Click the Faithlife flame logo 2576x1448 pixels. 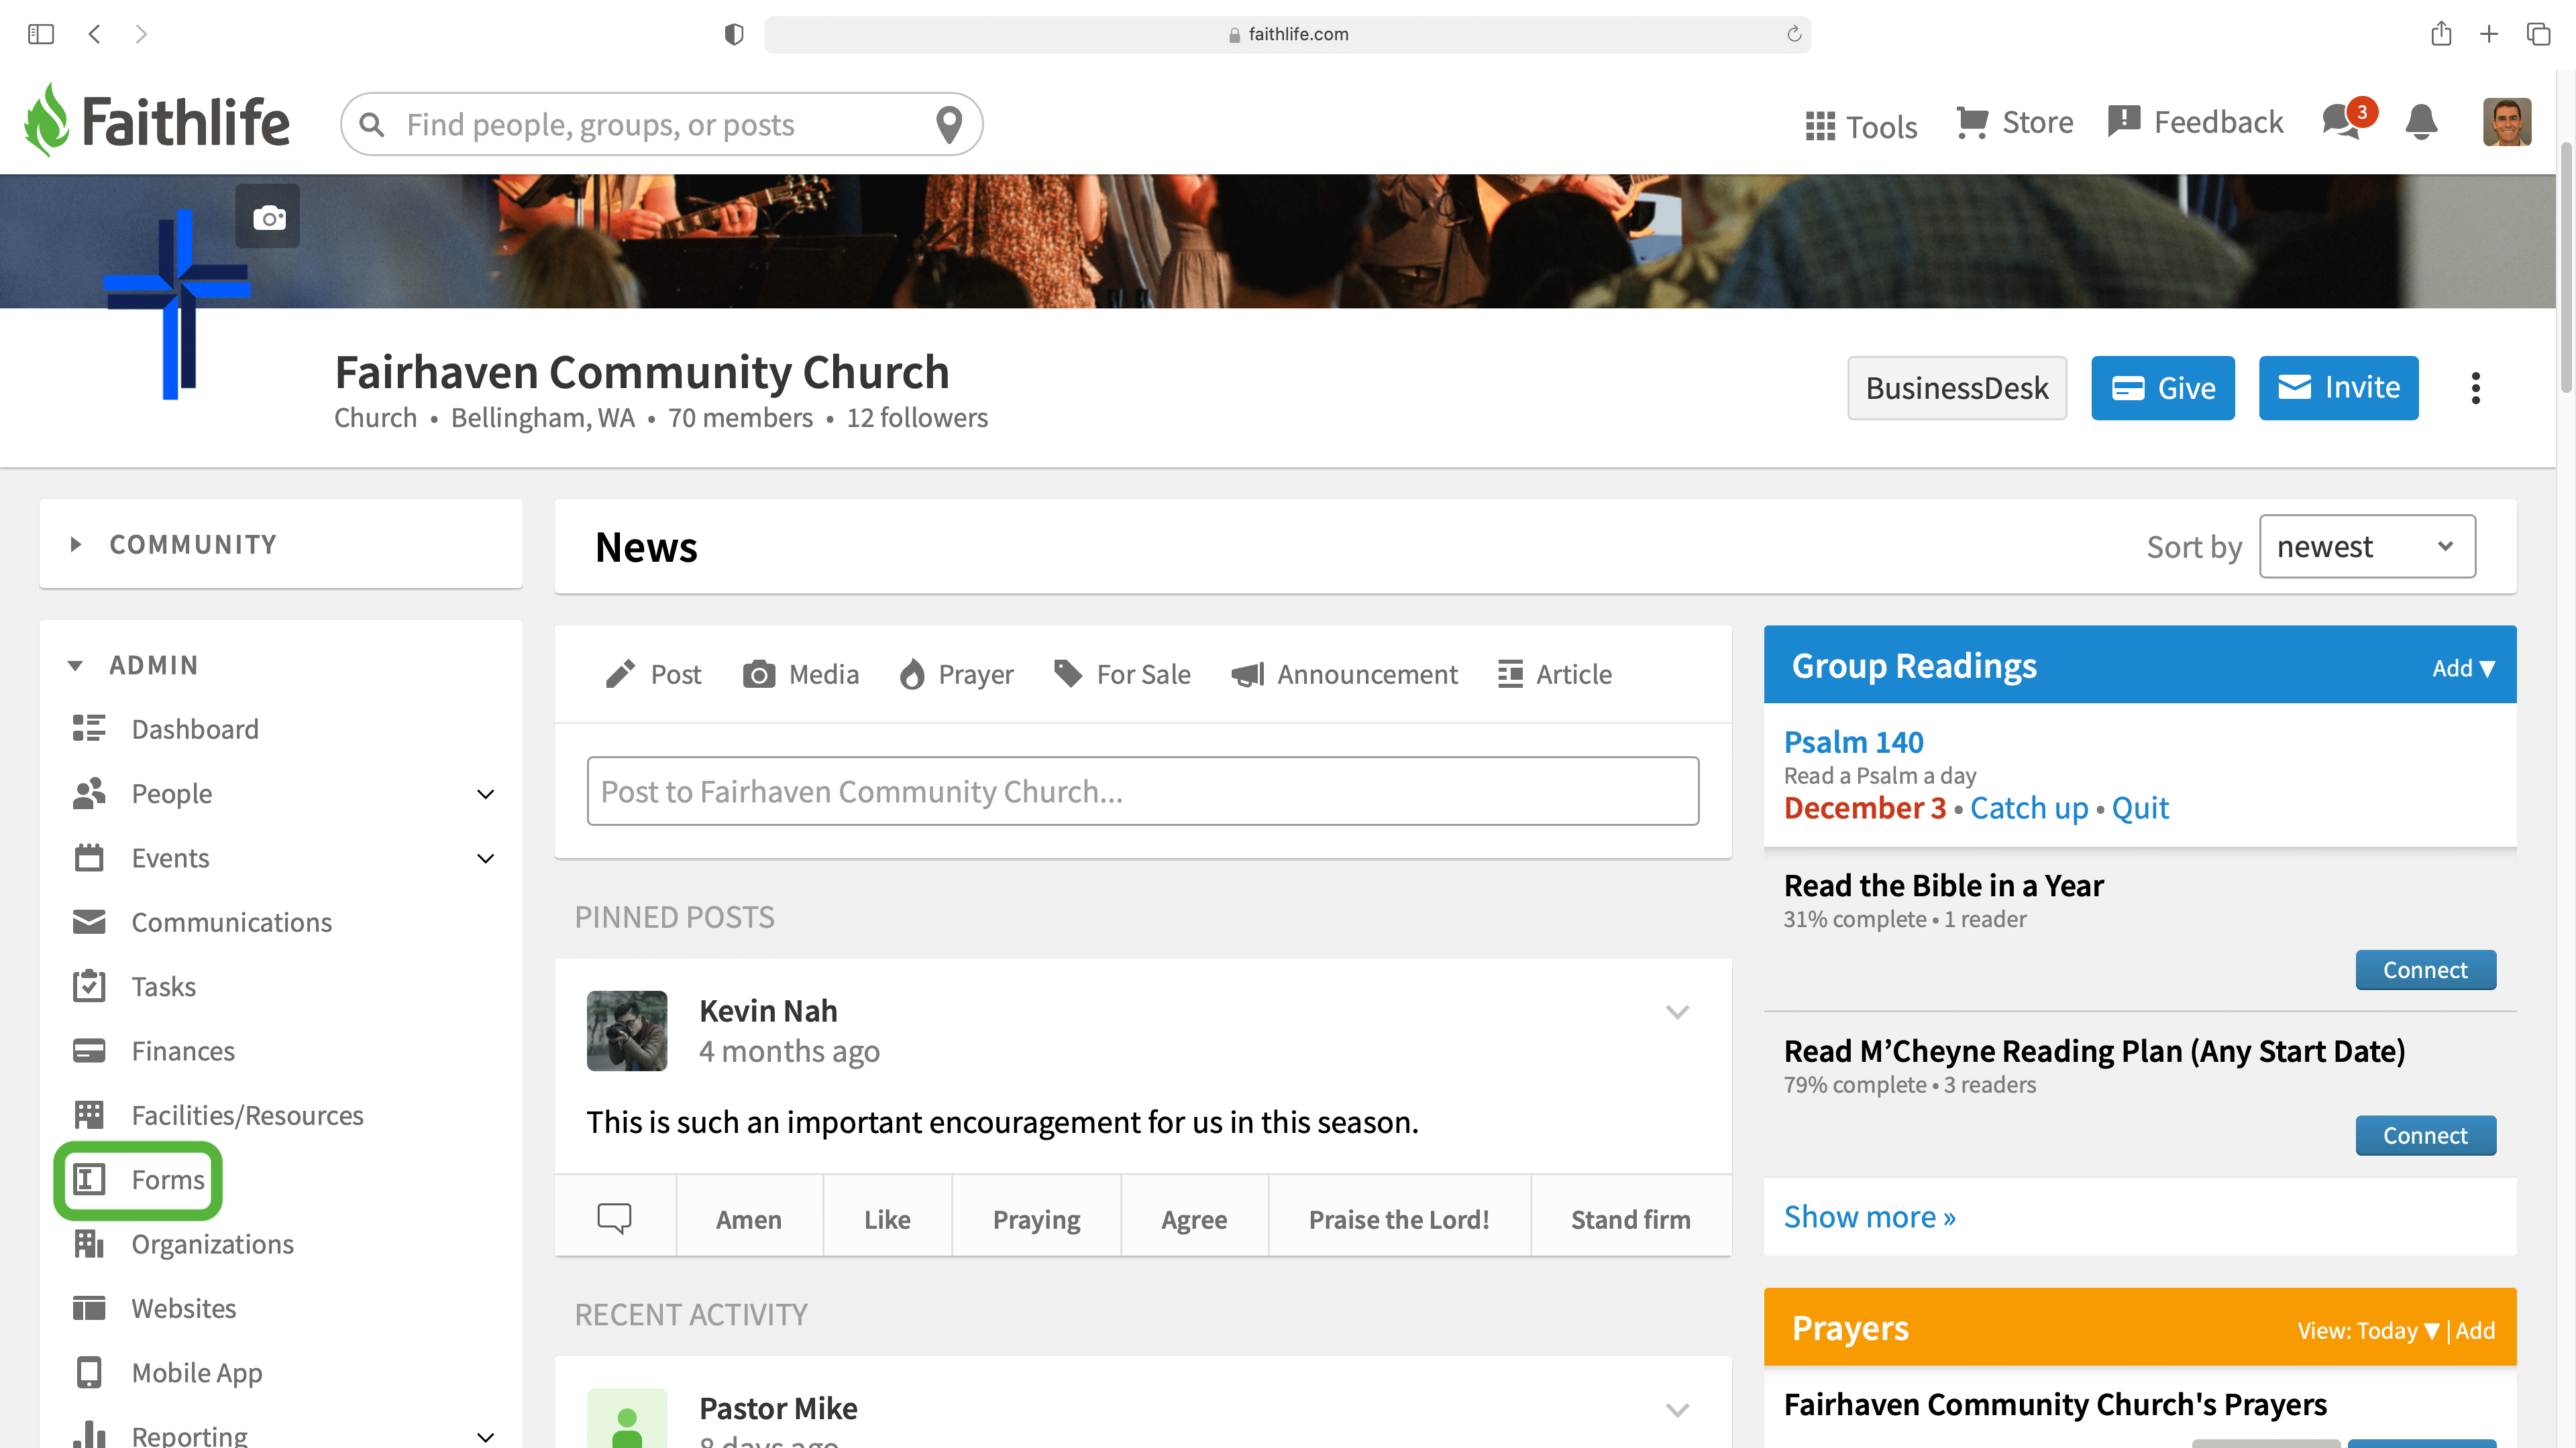pos(47,120)
